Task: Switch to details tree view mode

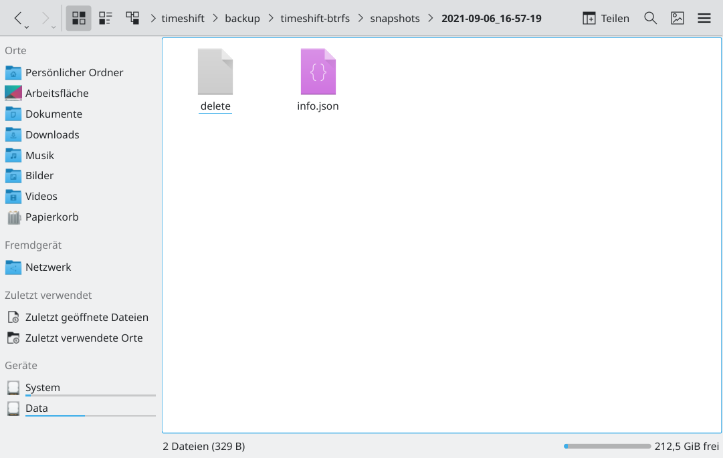Action: 132,19
